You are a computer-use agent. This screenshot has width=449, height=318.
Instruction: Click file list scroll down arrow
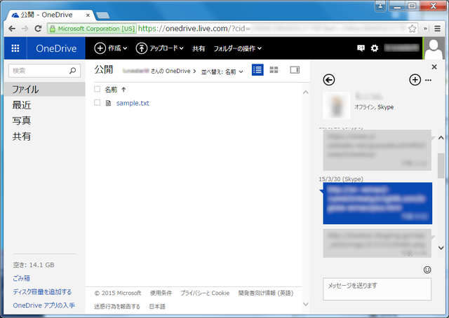pos(306,304)
